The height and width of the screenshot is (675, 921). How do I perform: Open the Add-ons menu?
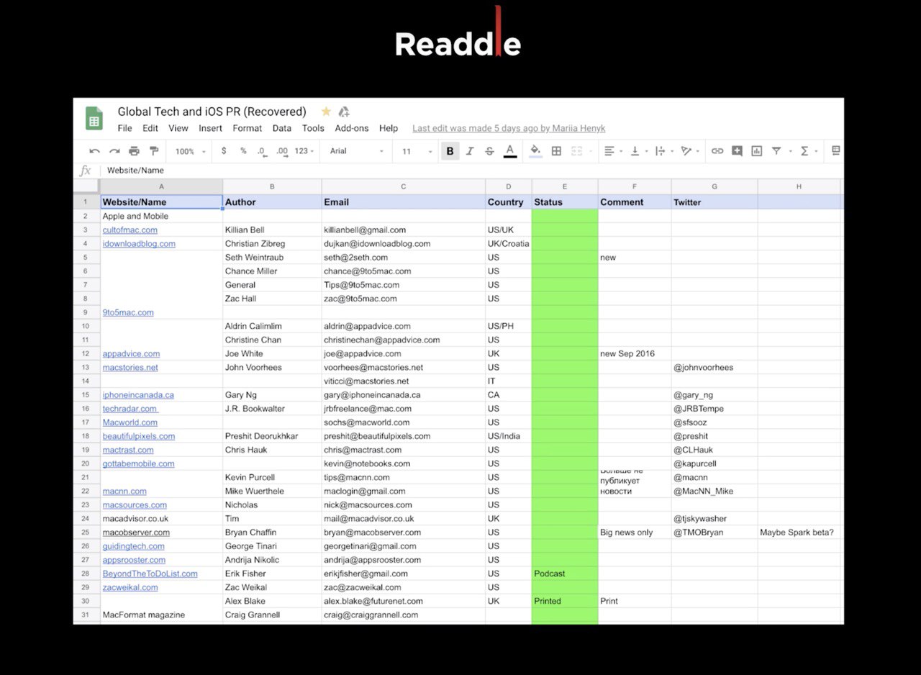[352, 128]
